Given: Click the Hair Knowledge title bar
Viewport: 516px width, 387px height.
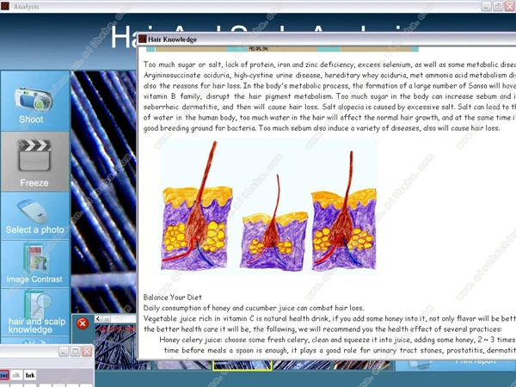Looking at the screenshot, I should (x=327, y=40).
